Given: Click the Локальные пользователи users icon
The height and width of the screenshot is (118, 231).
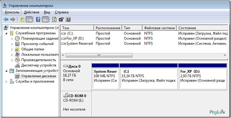Looking at the screenshot, I should (x=17, y=55).
